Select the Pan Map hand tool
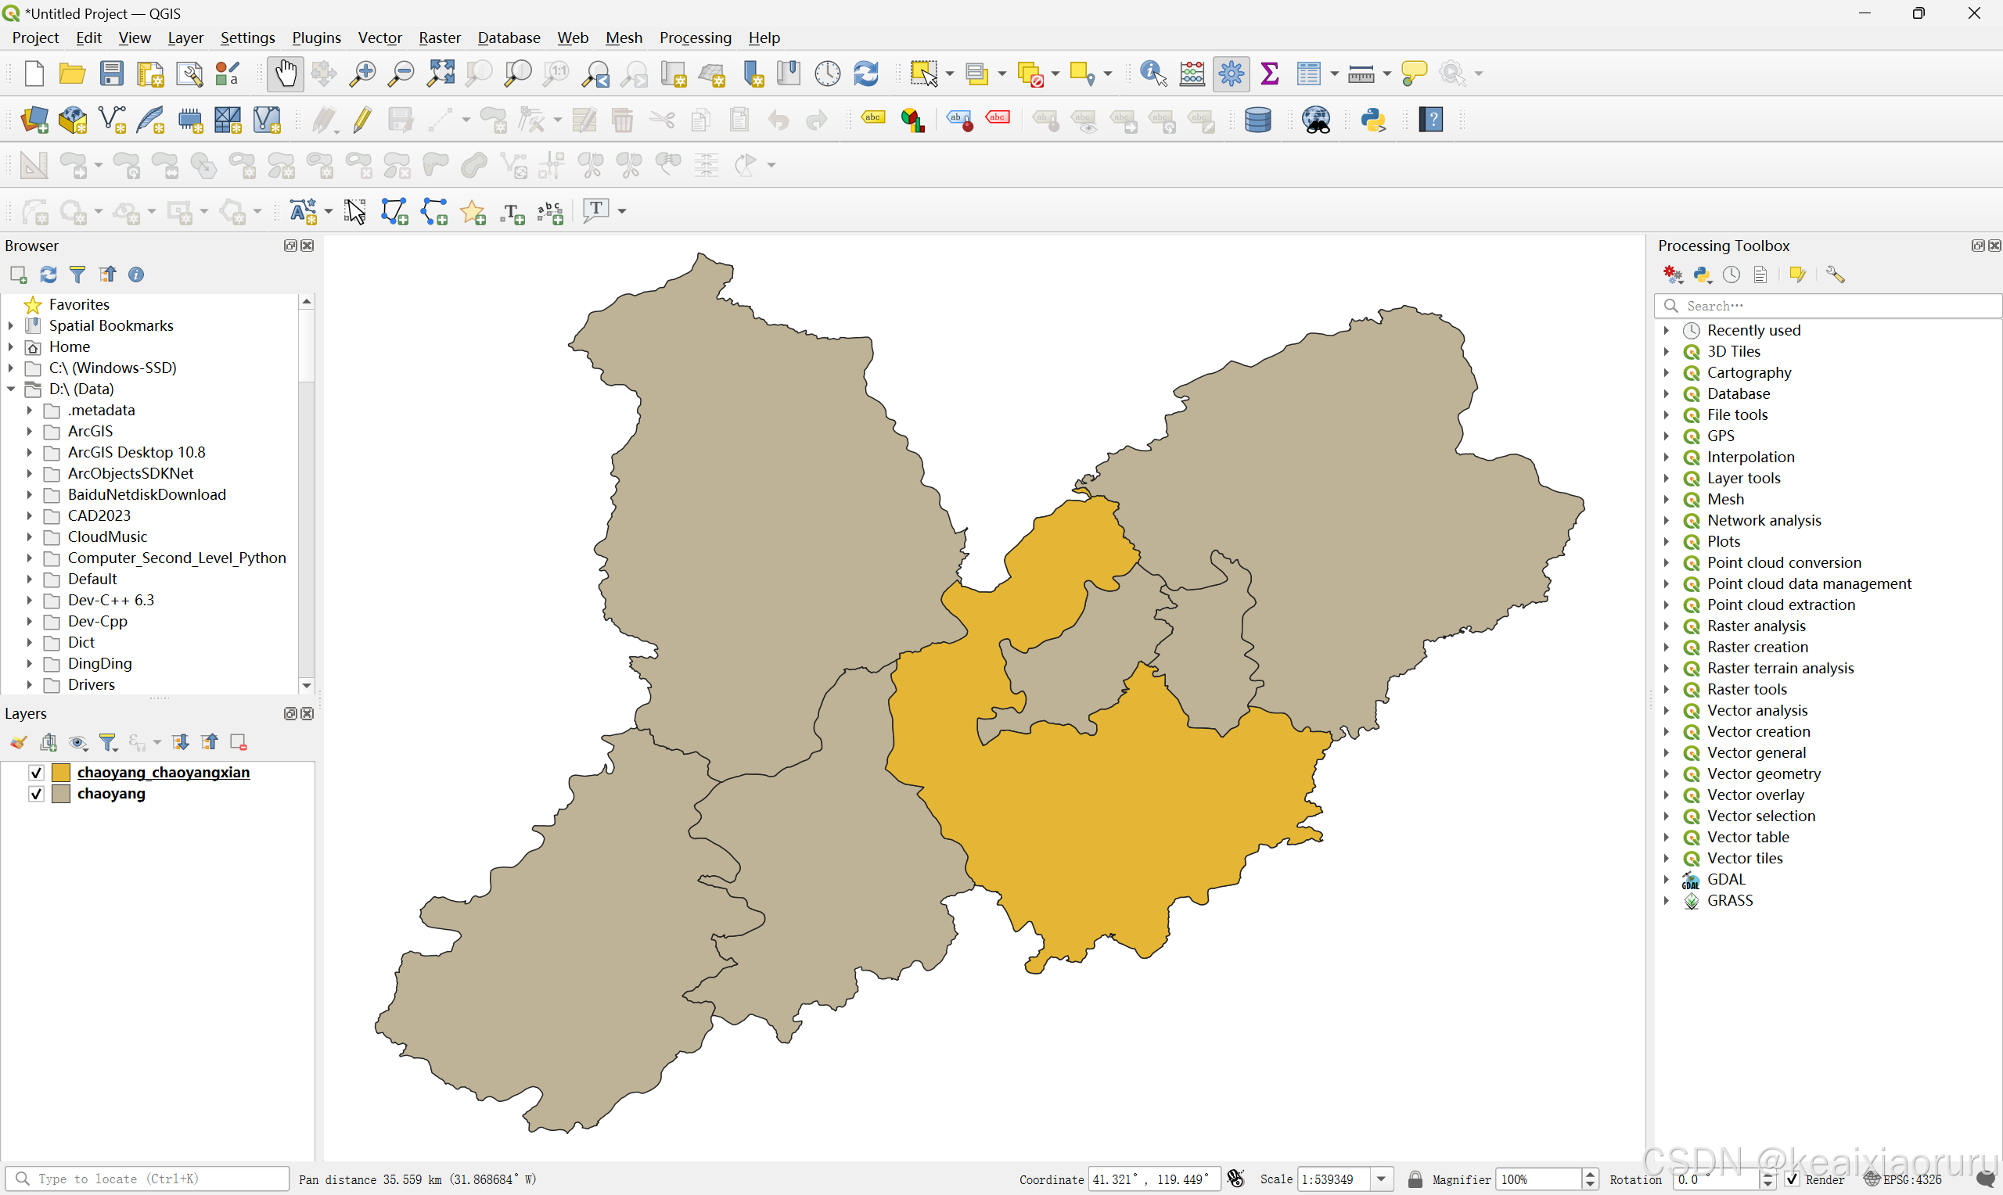The width and height of the screenshot is (2003, 1195). [x=285, y=74]
